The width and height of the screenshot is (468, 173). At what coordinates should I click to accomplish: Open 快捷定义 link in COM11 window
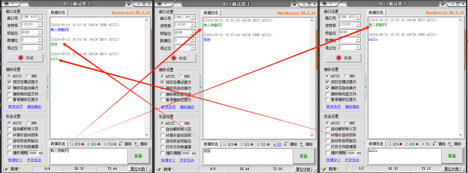[x=168, y=160]
